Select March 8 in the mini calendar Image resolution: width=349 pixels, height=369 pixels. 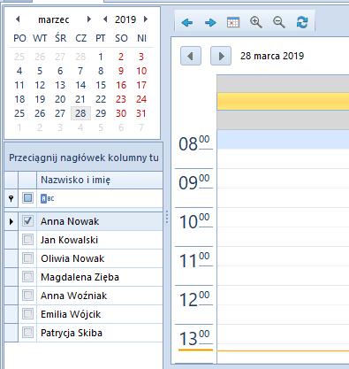coord(101,71)
